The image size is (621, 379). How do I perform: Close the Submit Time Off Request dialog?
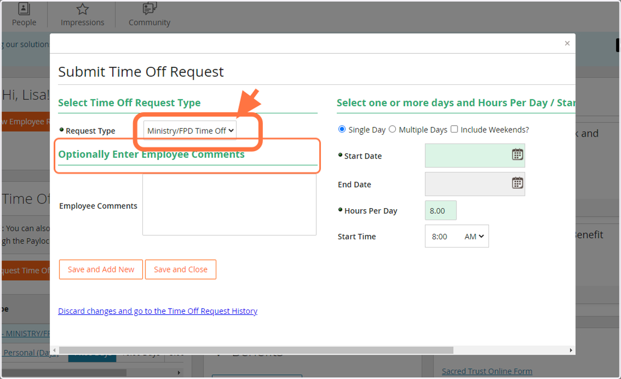pyautogui.click(x=567, y=43)
